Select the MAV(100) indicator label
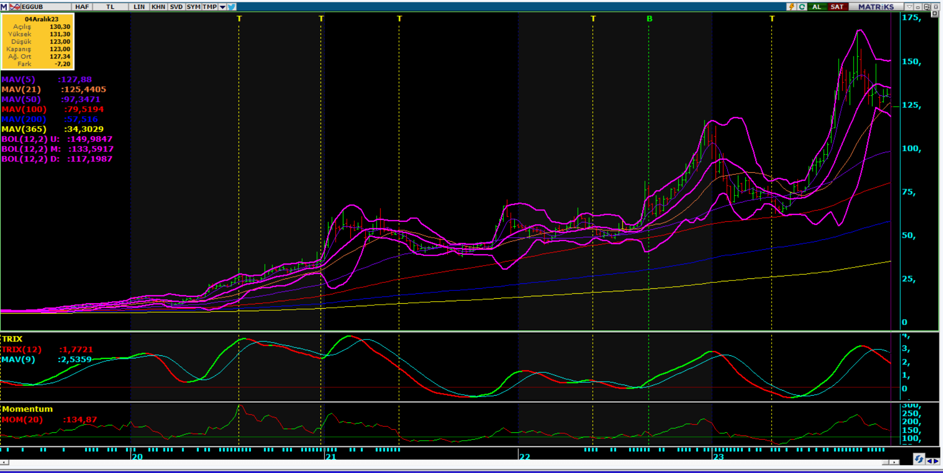943x473 pixels. [24, 109]
